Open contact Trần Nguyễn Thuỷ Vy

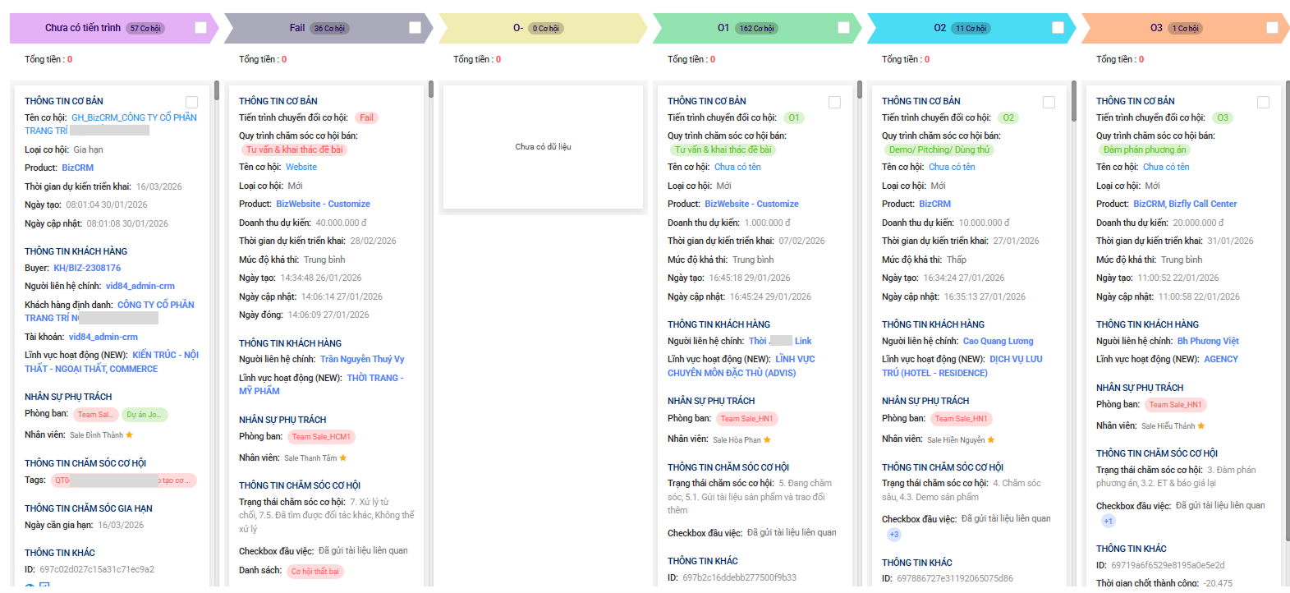(362, 359)
